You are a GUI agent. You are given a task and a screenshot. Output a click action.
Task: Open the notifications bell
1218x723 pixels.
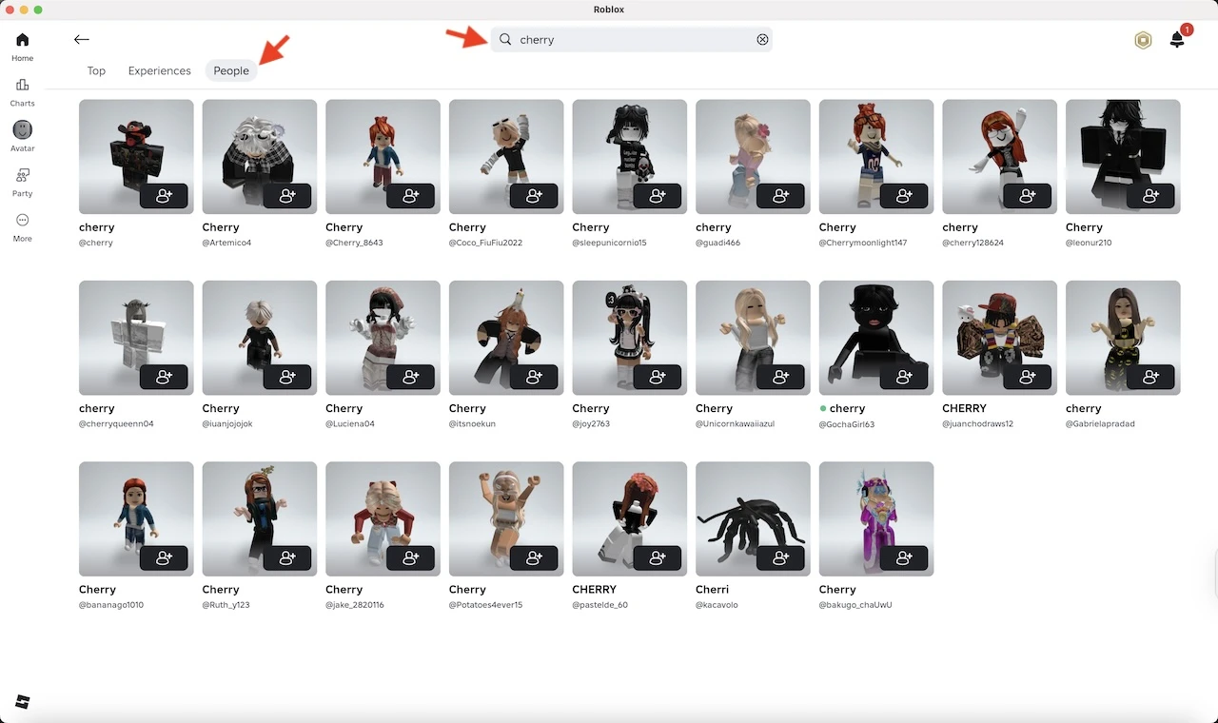coord(1177,40)
